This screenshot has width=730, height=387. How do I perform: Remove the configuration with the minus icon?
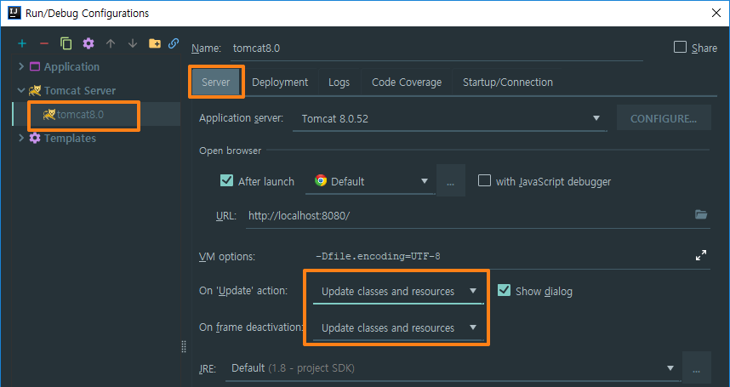tap(44, 43)
